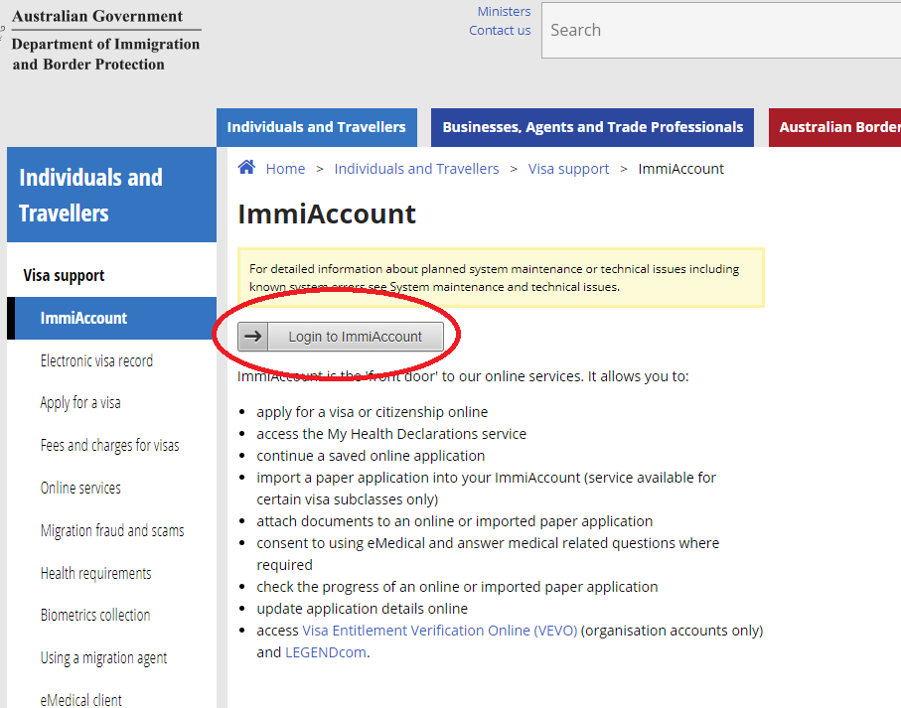Click the Australian Government department logo
This screenshot has width=901, height=708.
pyautogui.click(x=105, y=40)
